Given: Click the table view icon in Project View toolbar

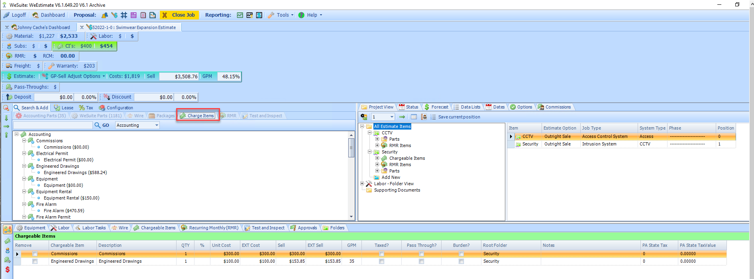Looking at the screenshot, I should click(x=414, y=117).
